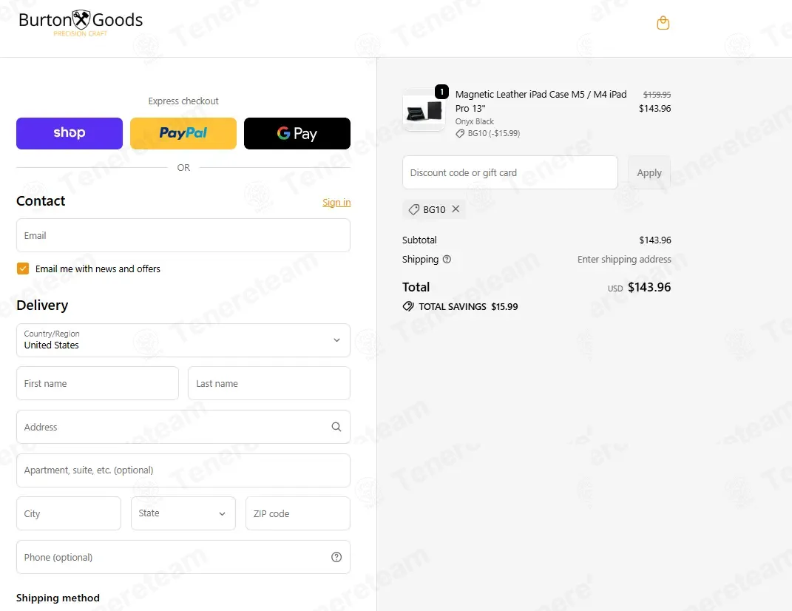The width and height of the screenshot is (792, 611).
Task: Focus the ZIP code field
Action: [297, 513]
